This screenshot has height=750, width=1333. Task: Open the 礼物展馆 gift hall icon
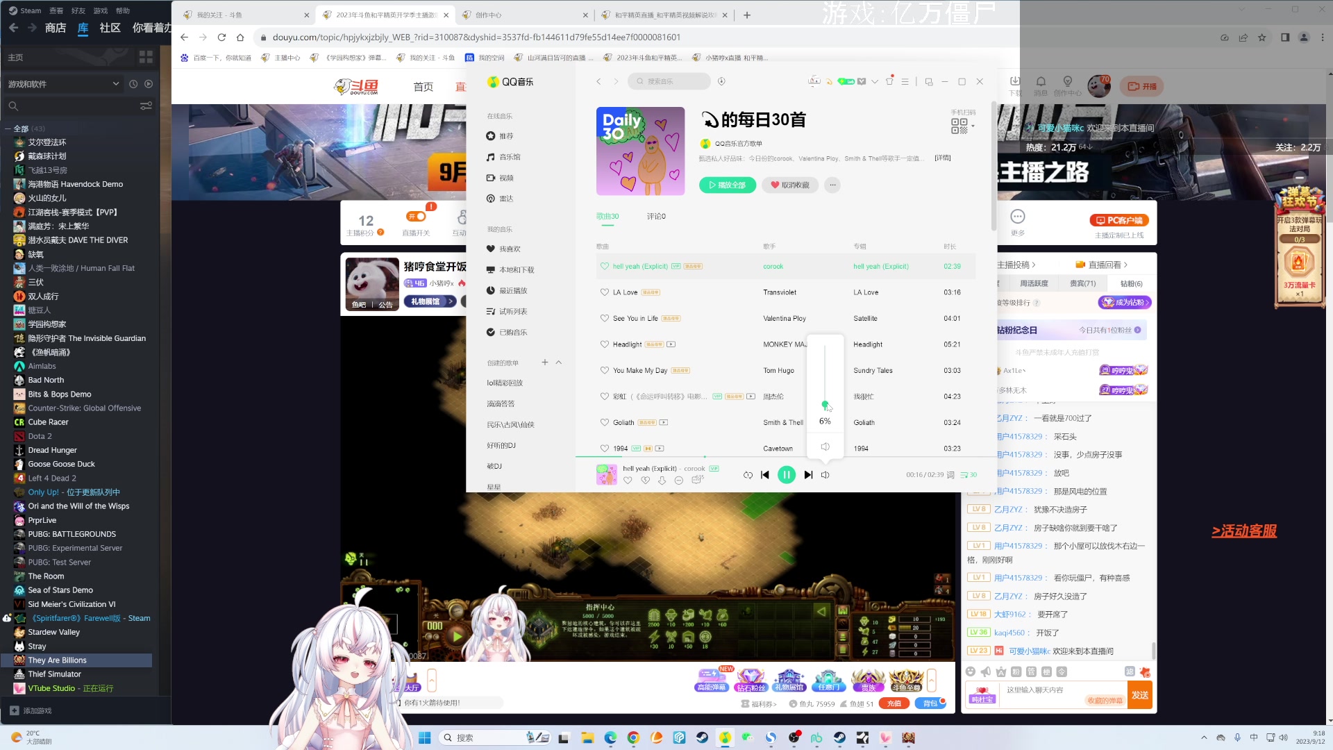pyautogui.click(x=789, y=679)
